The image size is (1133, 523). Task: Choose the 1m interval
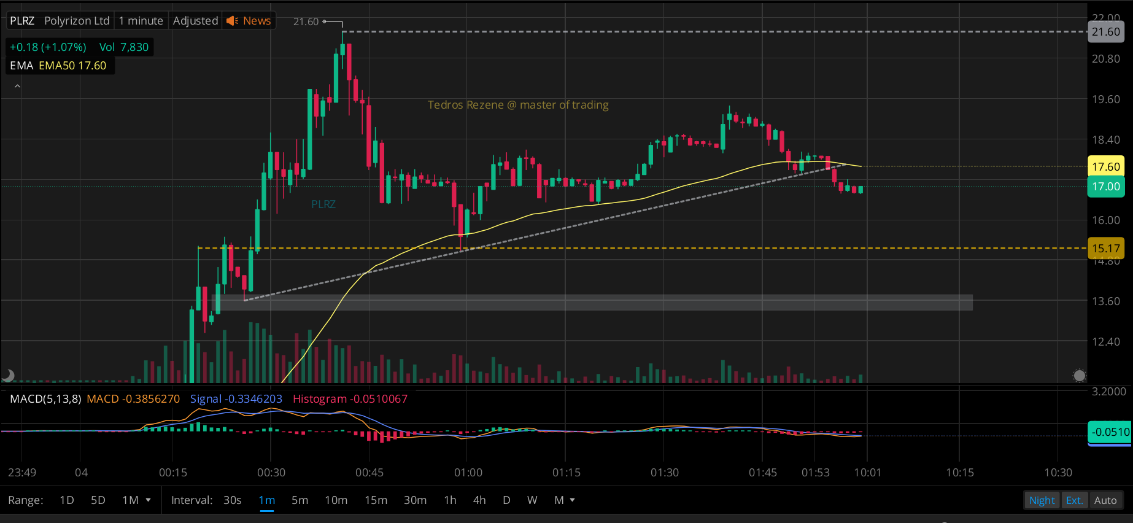coord(267,500)
